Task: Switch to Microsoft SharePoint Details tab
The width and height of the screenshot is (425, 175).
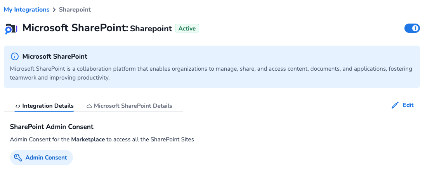Action: tap(133, 106)
